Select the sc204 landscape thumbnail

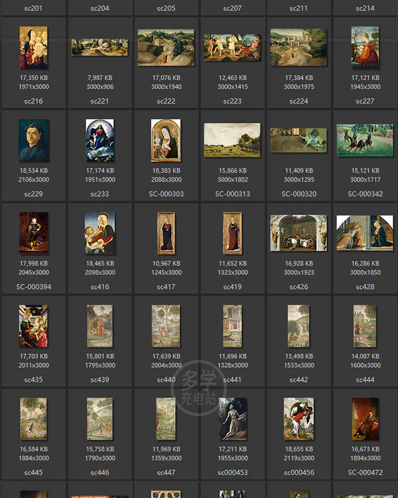pos(99,47)
